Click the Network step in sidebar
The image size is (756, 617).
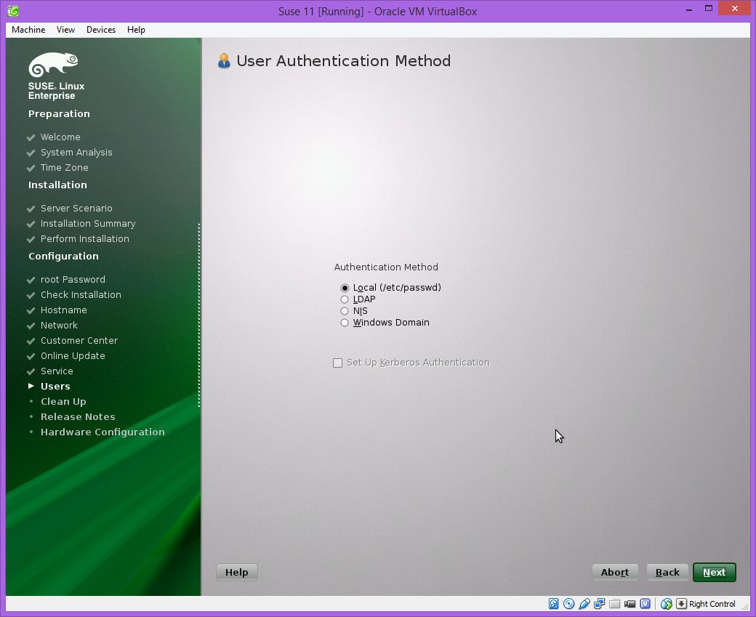coord(59,326)
